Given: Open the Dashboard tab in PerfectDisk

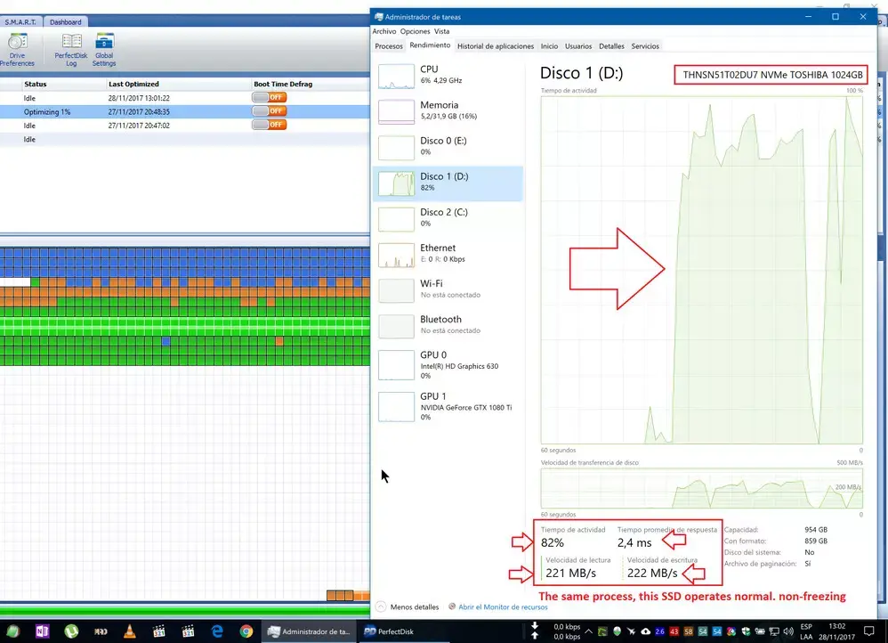Looking at the screenshot, I should [66, 21].
